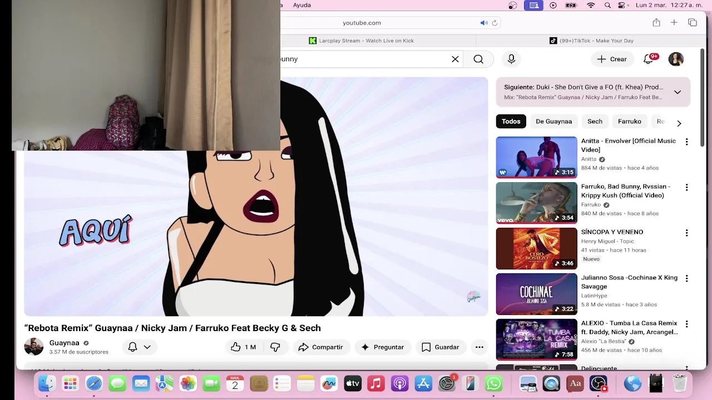This screenshot has width=712, height=400.
Task: Open options for the Tumba La Casa Remix video
Action: [x=686, y=324]
